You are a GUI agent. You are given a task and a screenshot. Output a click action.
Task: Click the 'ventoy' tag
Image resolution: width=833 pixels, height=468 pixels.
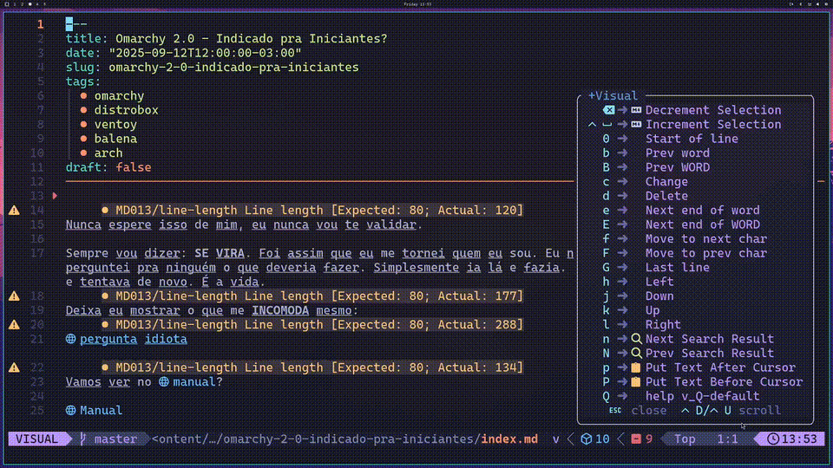click(x=115, y=125)
